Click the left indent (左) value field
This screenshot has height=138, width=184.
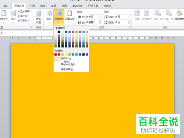tap(92, 17)
